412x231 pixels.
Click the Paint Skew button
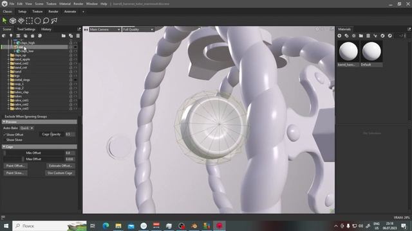(15, 173)
